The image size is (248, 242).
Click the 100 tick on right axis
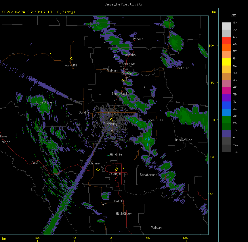coord(211,45)
